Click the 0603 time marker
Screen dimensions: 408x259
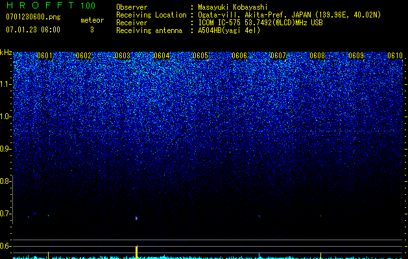click(123, 56)
